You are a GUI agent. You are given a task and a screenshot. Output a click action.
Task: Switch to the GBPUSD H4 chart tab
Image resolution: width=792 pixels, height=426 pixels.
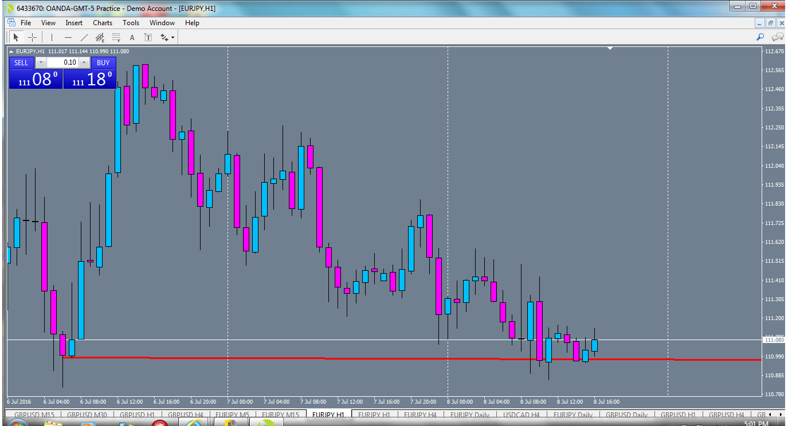186,415
